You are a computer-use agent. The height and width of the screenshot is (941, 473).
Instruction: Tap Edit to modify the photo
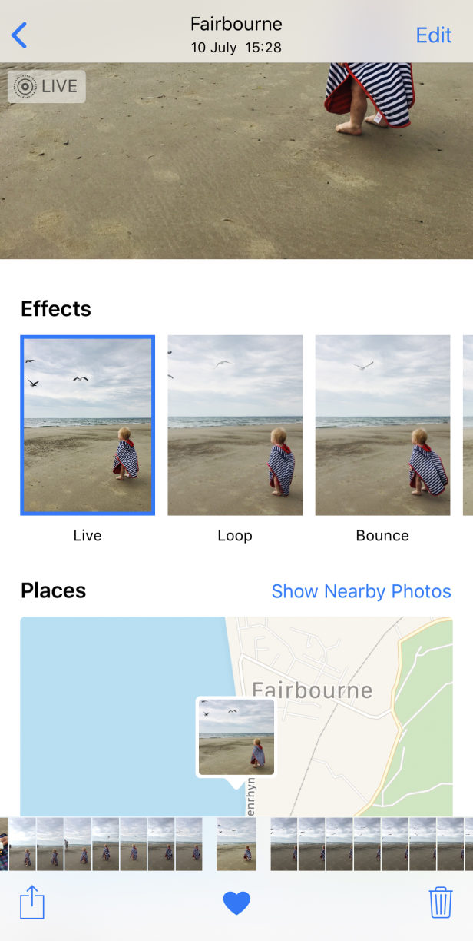point(433,35)
